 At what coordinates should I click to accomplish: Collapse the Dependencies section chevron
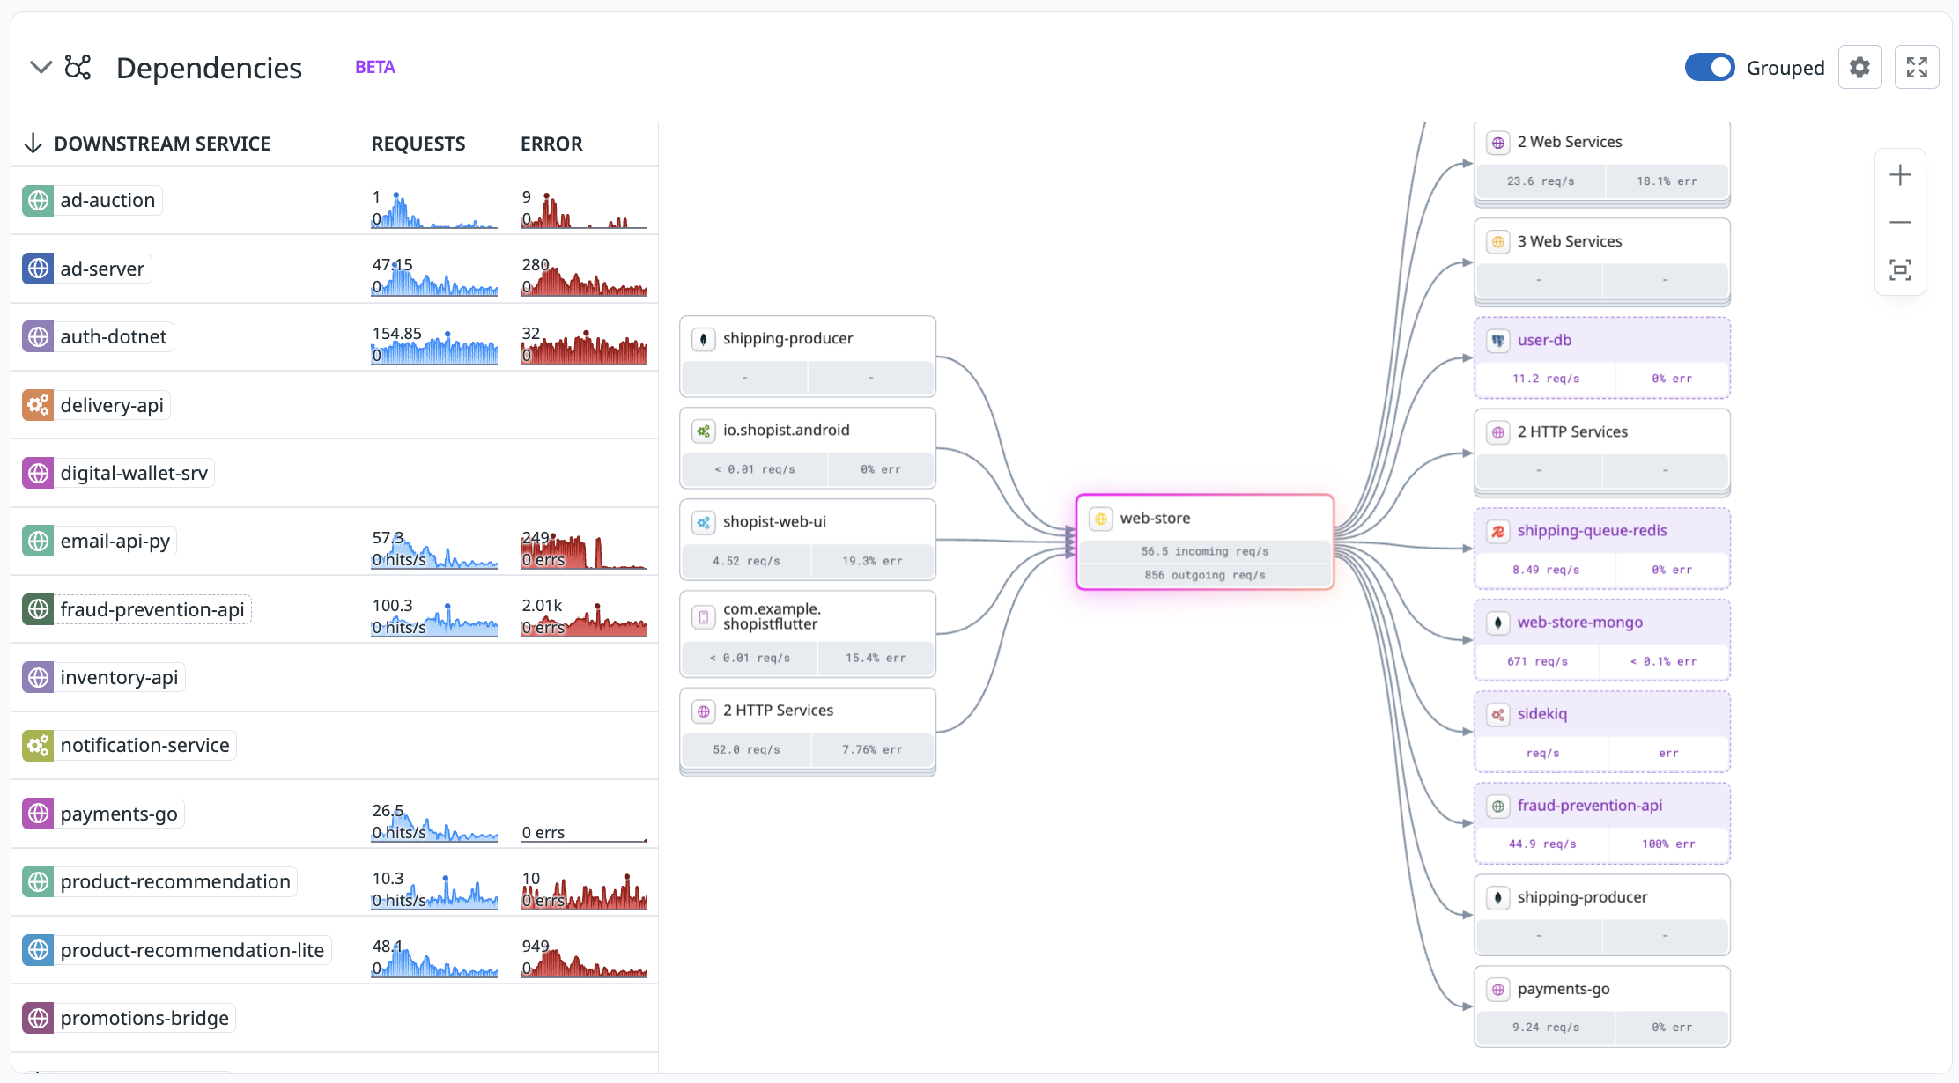41,68
